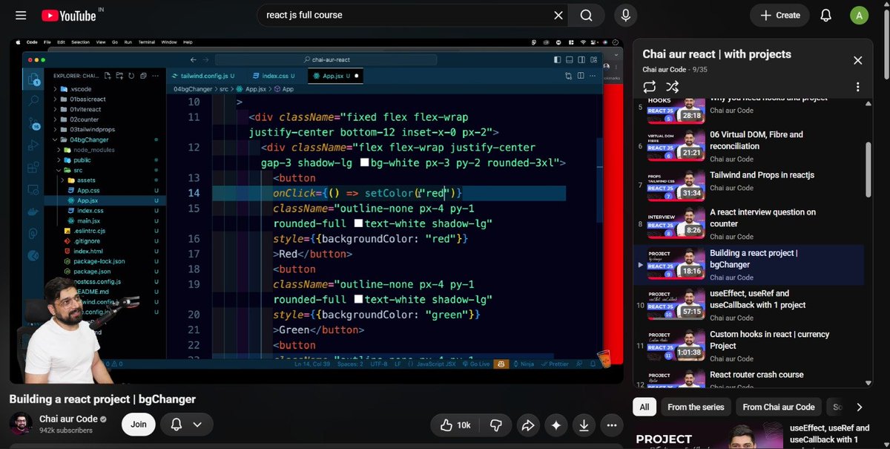Click New File icon in Explorer header
The width and height of the screenshot is (890, 449).
point(108,75)
